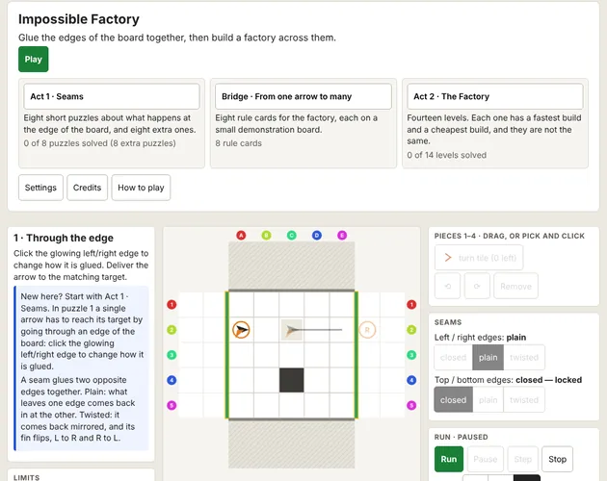Rotate the piece clockwise
Screen dimensions: 607x481
(477, 286)
